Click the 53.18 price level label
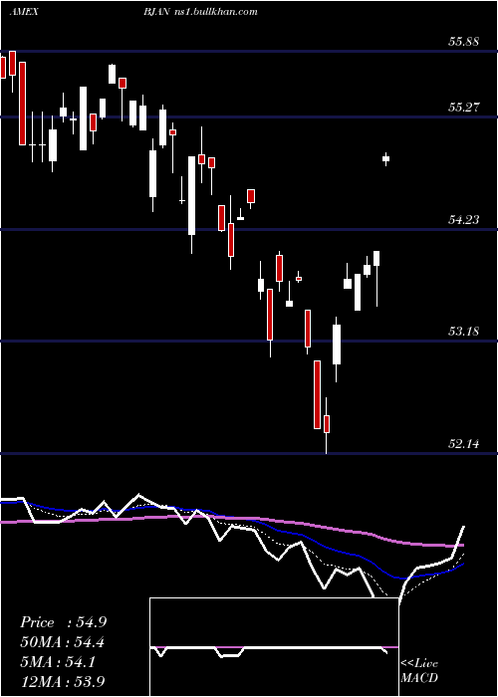Viewport: 498px width, 697px height. 464,332
